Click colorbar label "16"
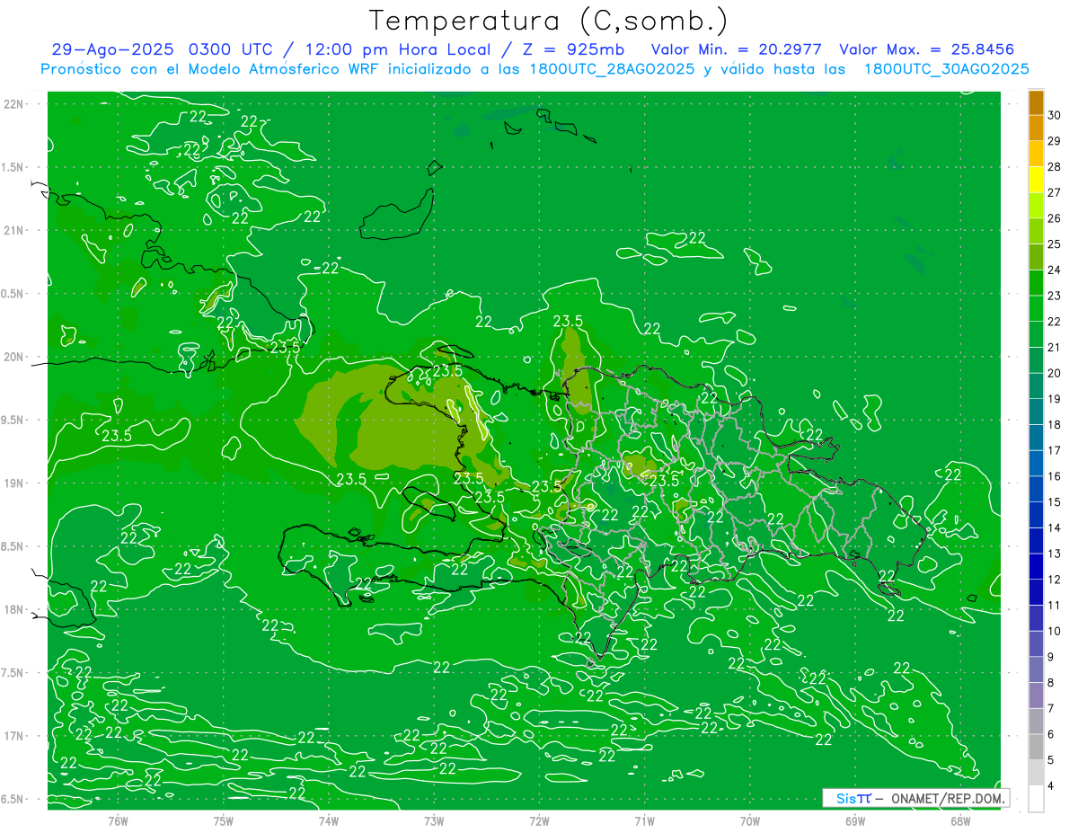 click(1055, 476)
